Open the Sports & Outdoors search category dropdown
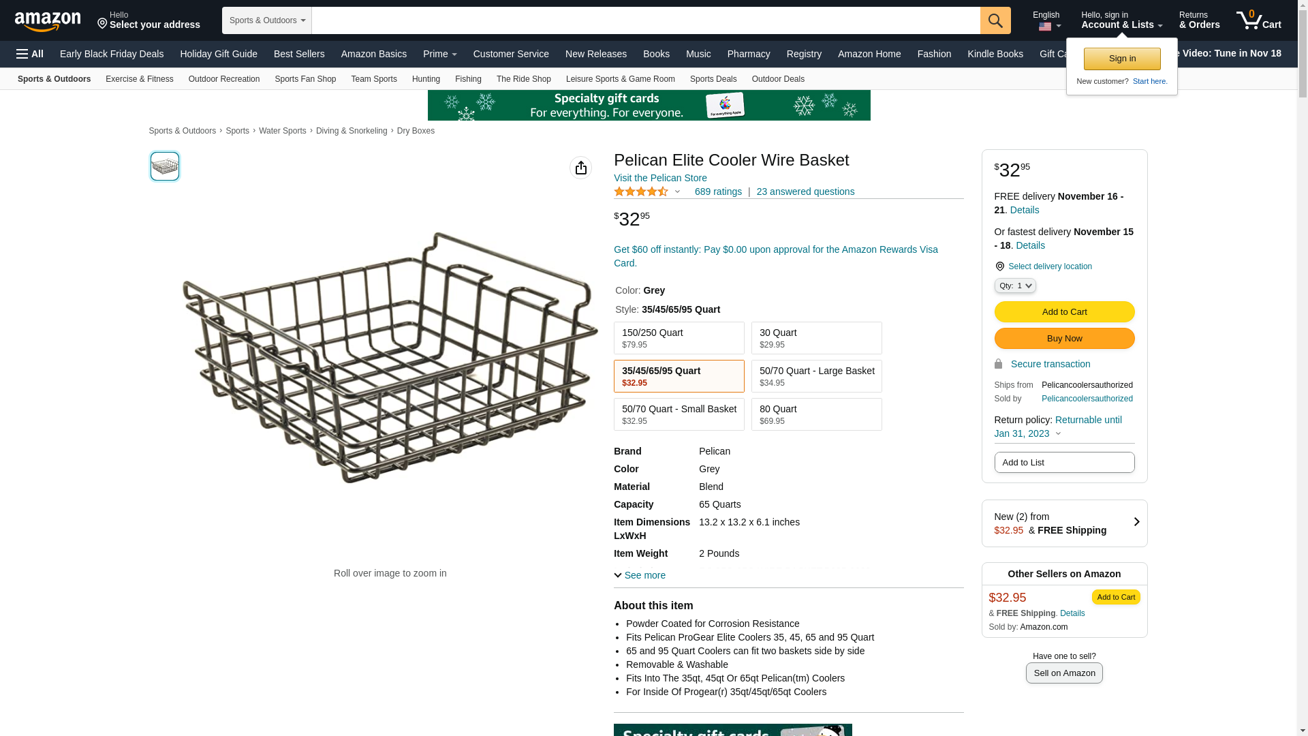 tap(266, 20)
